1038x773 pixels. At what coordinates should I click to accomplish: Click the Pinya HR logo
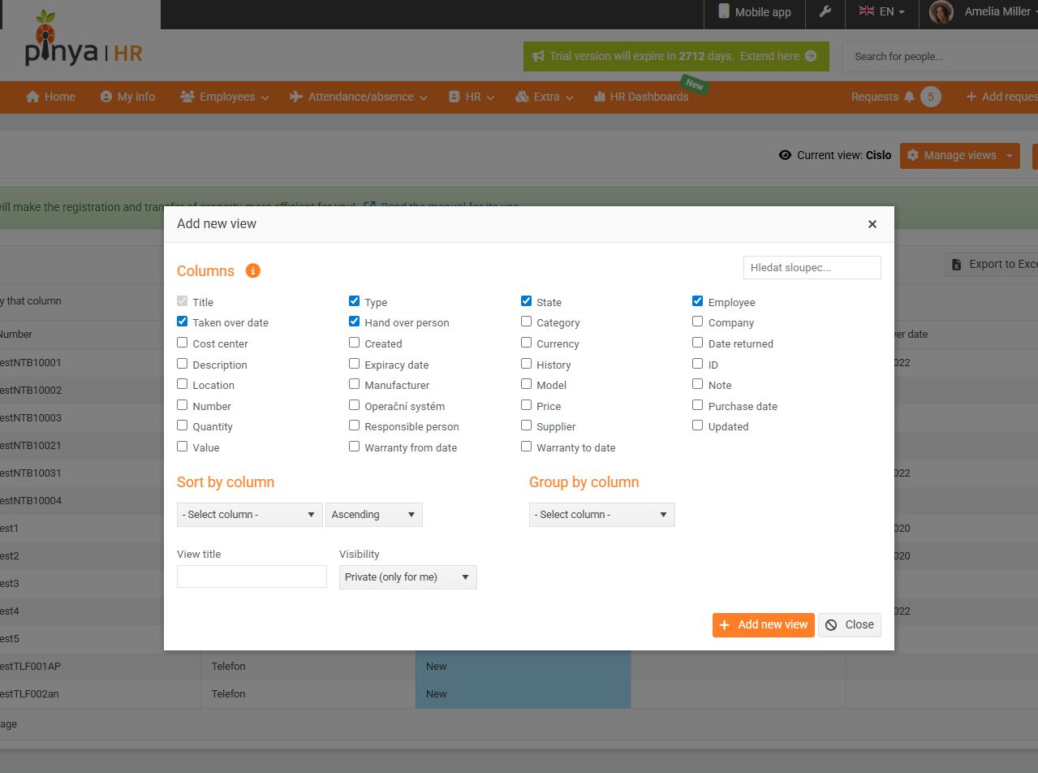(84, 41)
